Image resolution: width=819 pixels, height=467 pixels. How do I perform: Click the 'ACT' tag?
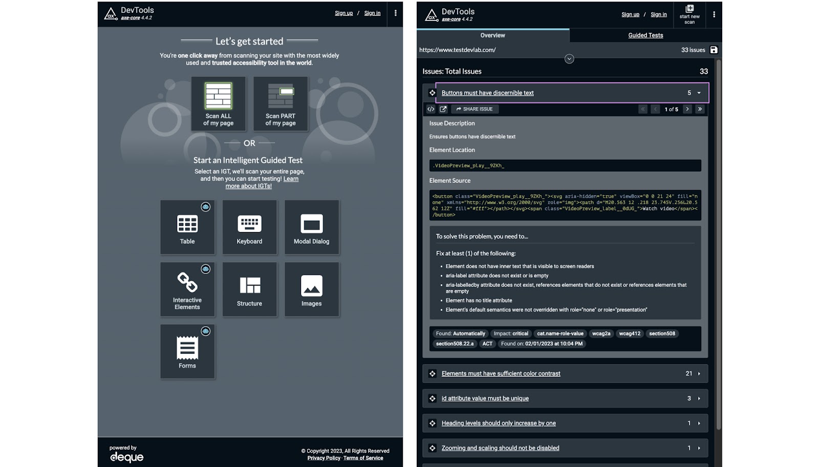[x=487, y=344]
